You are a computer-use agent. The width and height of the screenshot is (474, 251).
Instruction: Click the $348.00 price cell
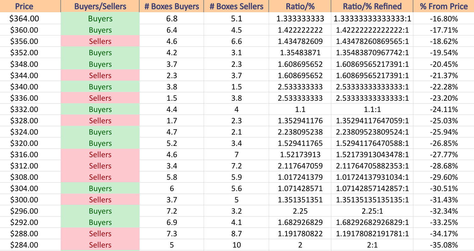pos(30,64)
